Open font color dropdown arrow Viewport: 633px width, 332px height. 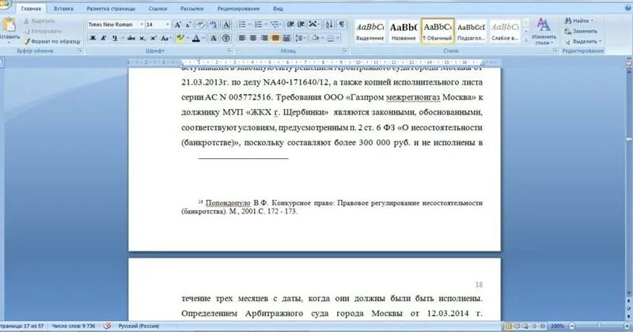(x=204, y=38)
